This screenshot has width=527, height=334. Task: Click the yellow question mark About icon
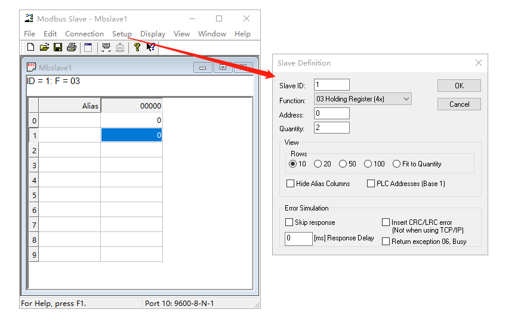(x=137, y=47)
